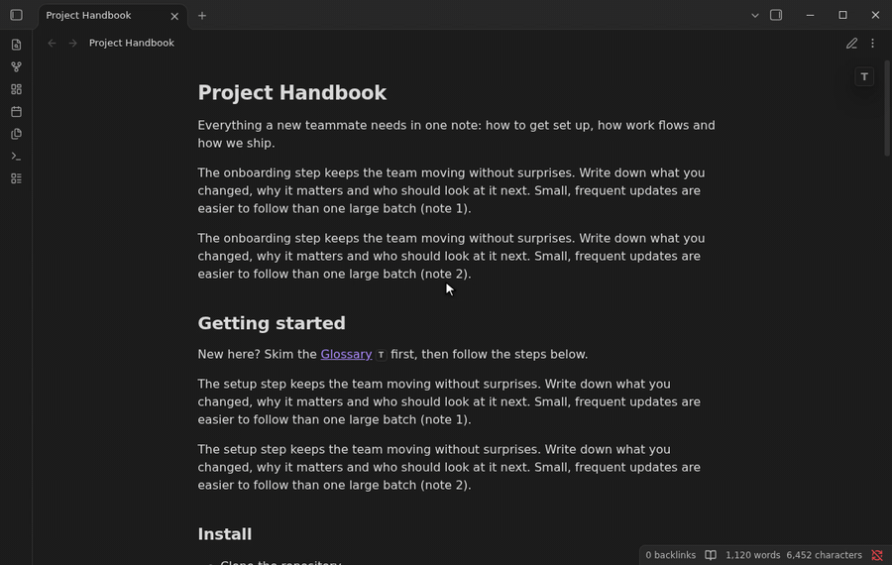
Task: Toggle reading mode book icon in status bar
Action: point(711,555)
